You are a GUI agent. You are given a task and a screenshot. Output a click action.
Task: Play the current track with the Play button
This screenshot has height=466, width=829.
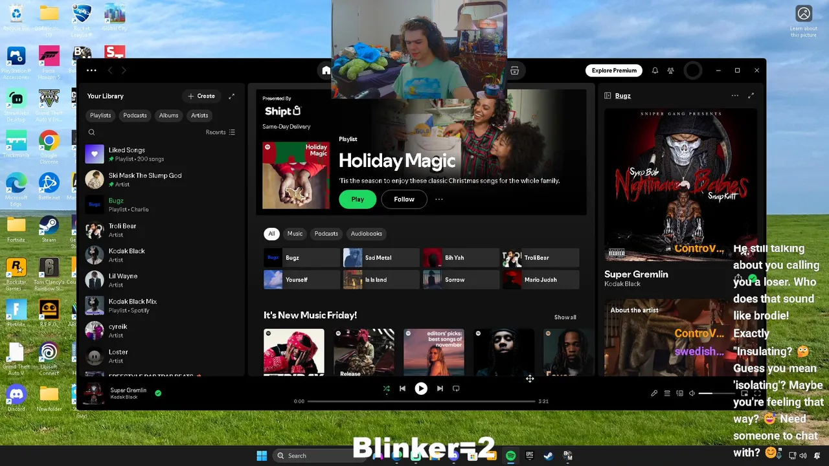tap(421, 388)
